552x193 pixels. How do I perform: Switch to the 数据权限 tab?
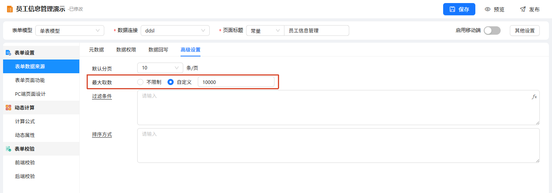(126, 50)
